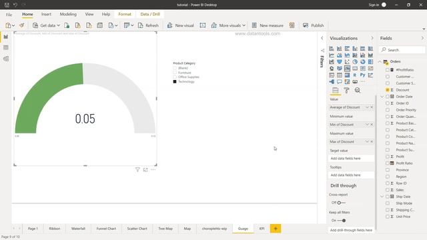Viewport: 427px width, 240px height.
Task: Switch to the Insert ribbon tab
Action: point(46,14)
